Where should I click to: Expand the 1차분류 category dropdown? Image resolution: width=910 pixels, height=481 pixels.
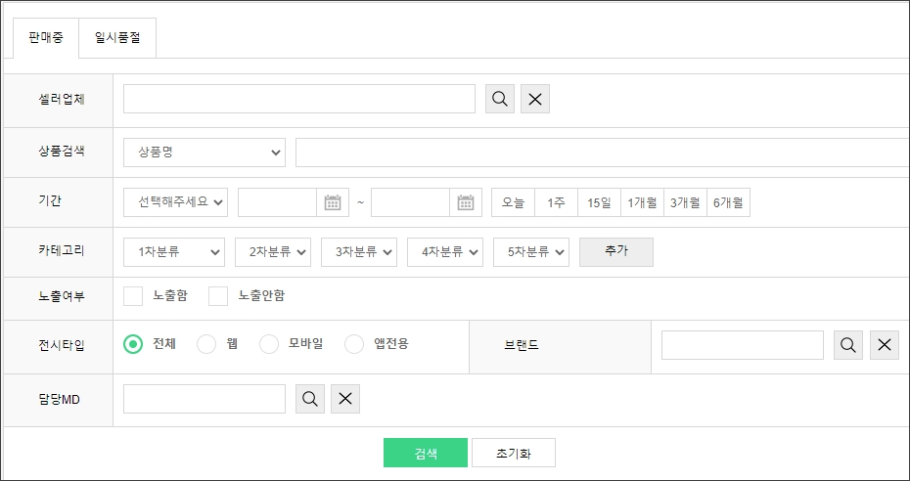point(175,251)
